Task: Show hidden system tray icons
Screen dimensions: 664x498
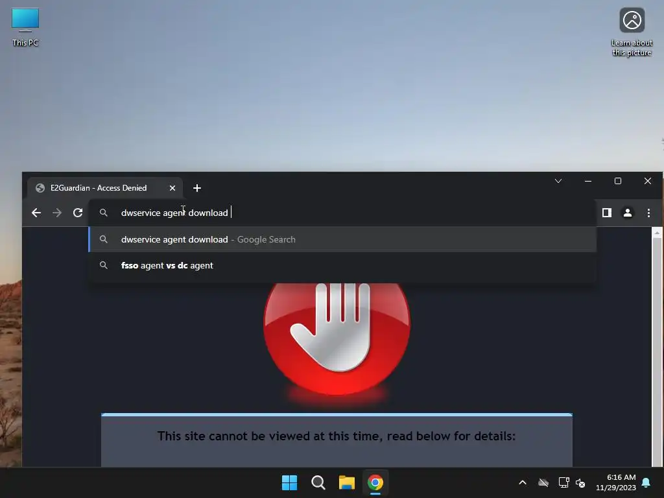Action: point(523,482)
